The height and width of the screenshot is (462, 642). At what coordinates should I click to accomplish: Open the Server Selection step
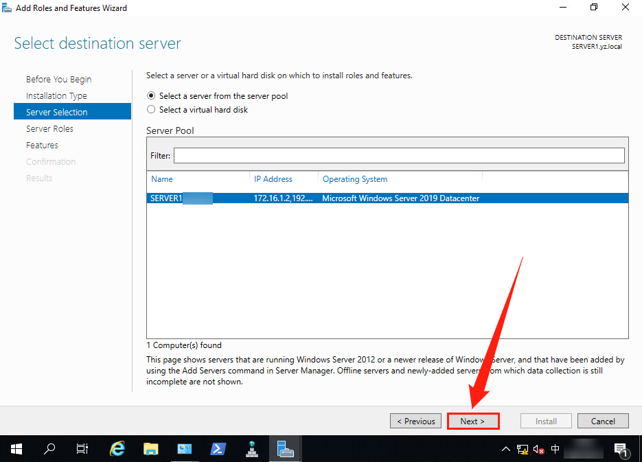[x=73, y=111]
